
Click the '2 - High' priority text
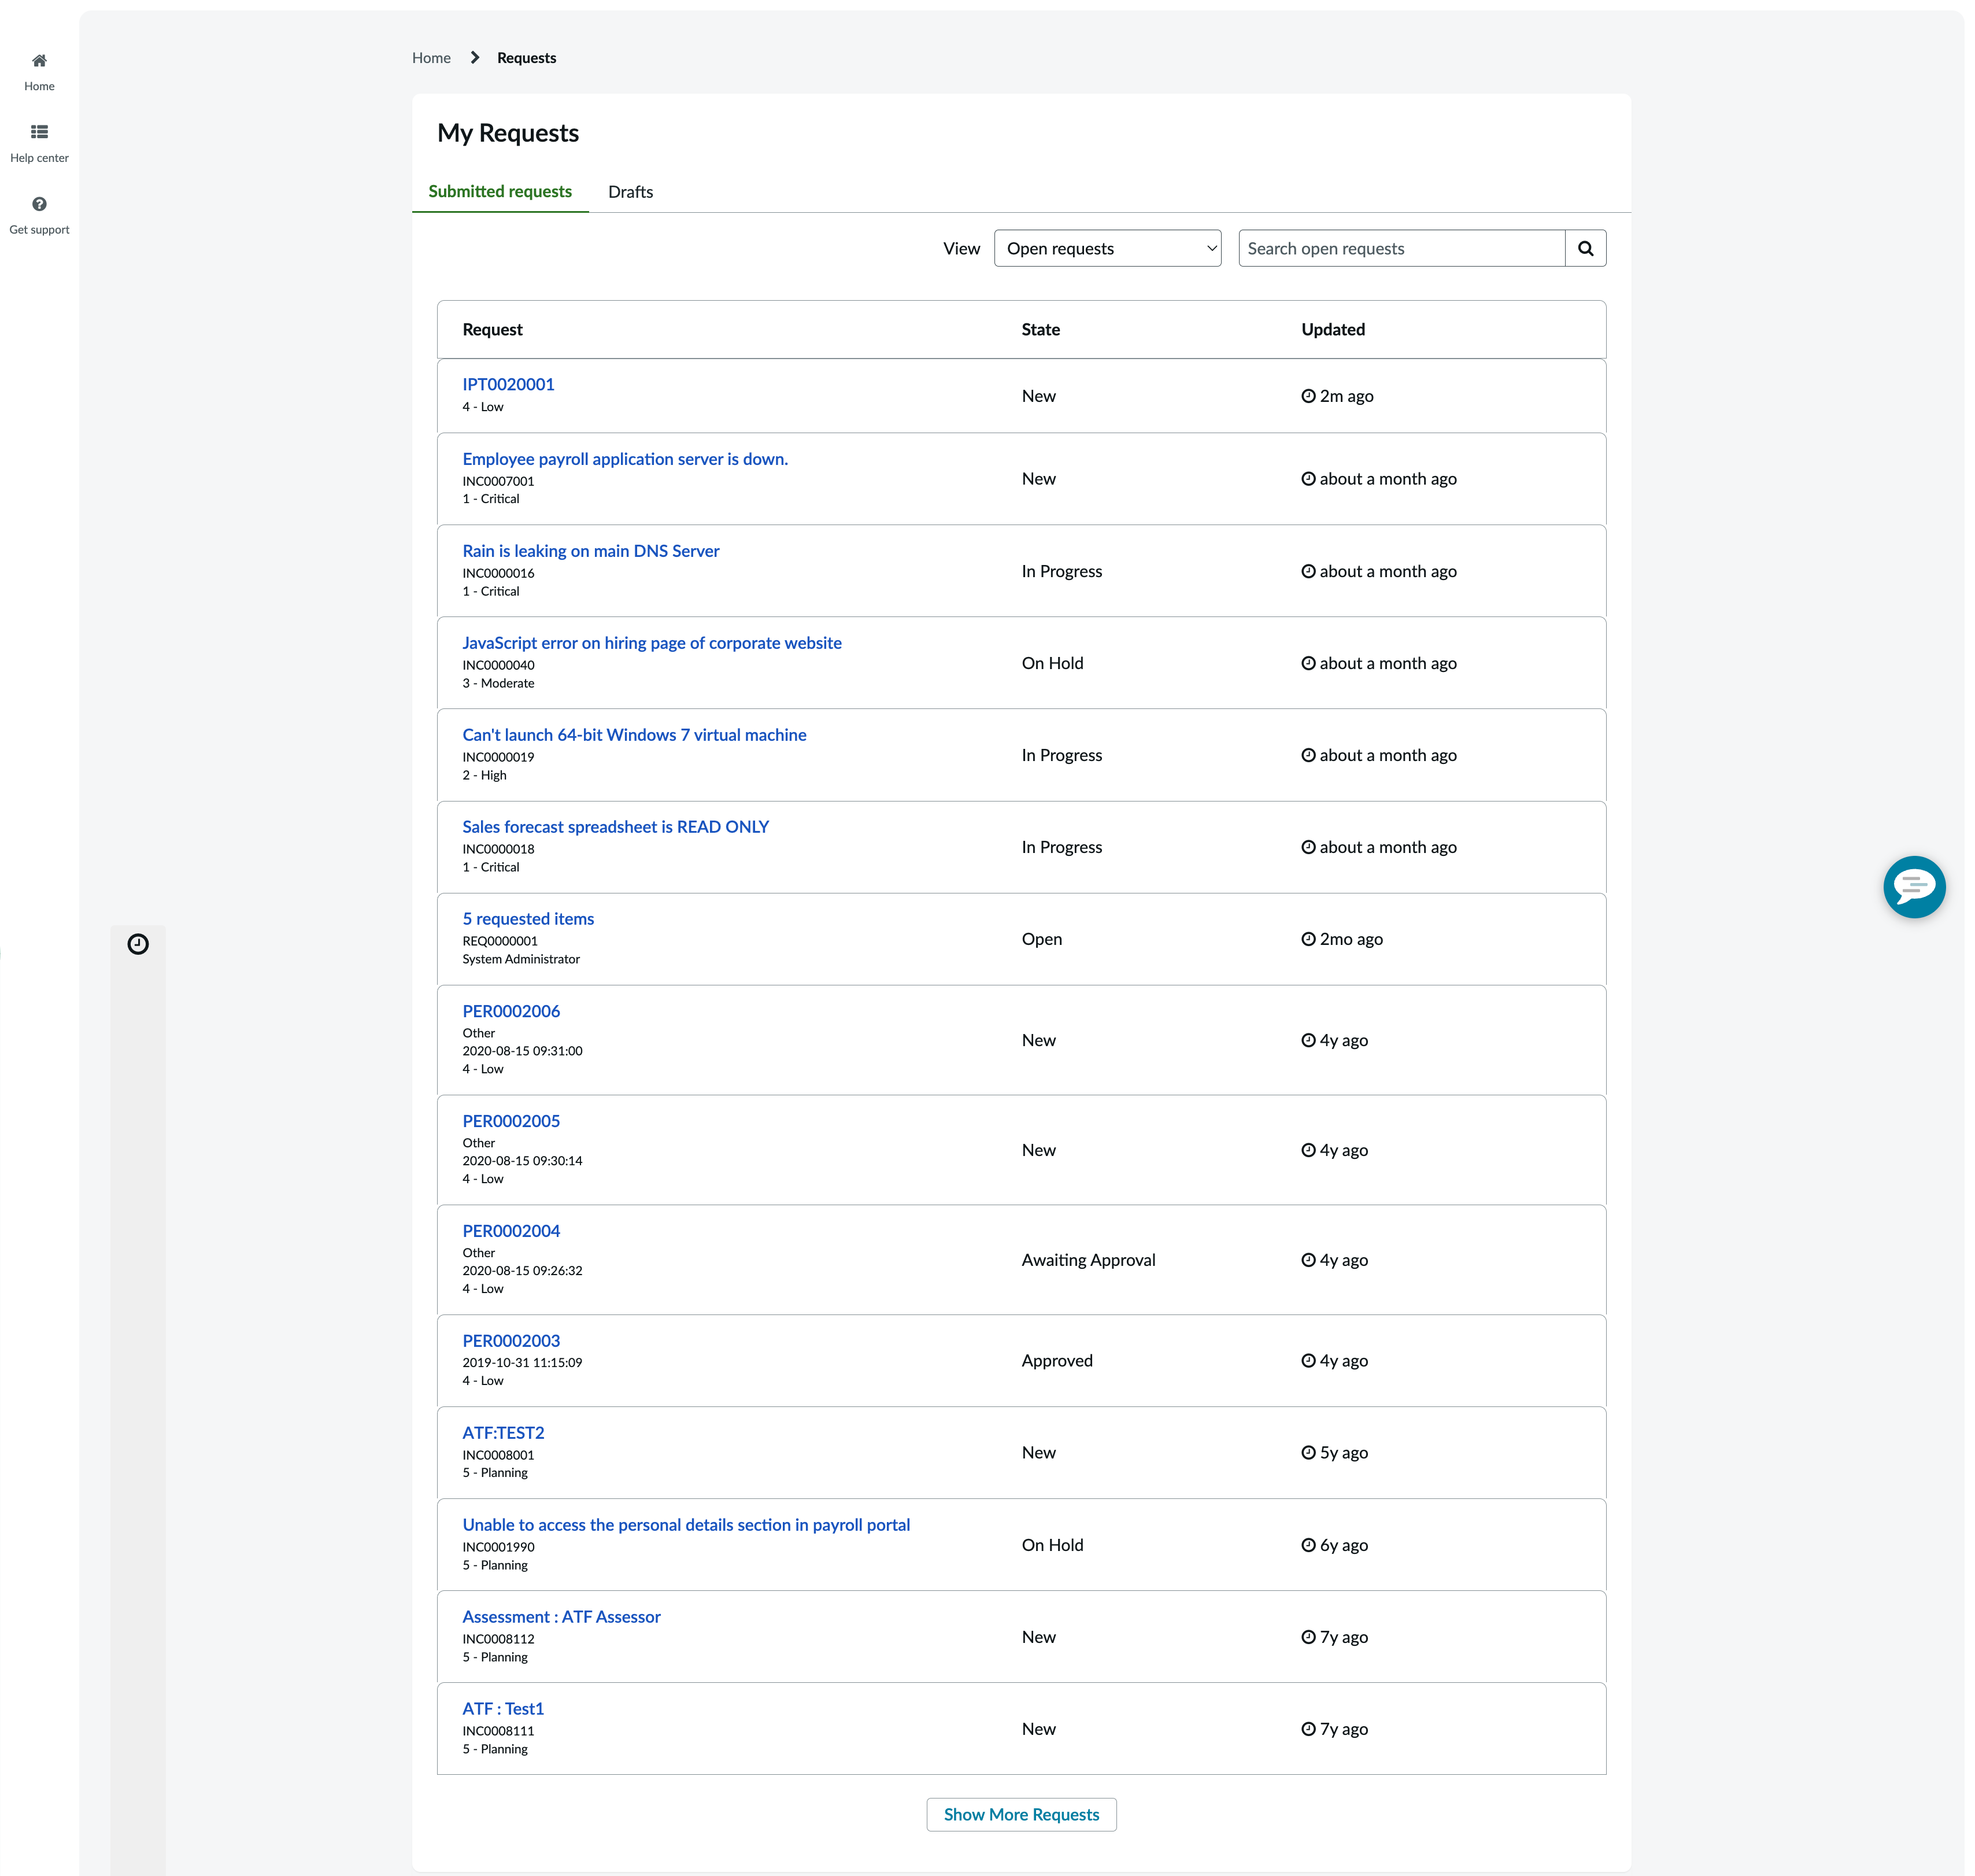click(484, 775)
